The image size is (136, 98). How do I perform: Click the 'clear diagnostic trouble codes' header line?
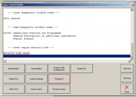pos(33,13)
